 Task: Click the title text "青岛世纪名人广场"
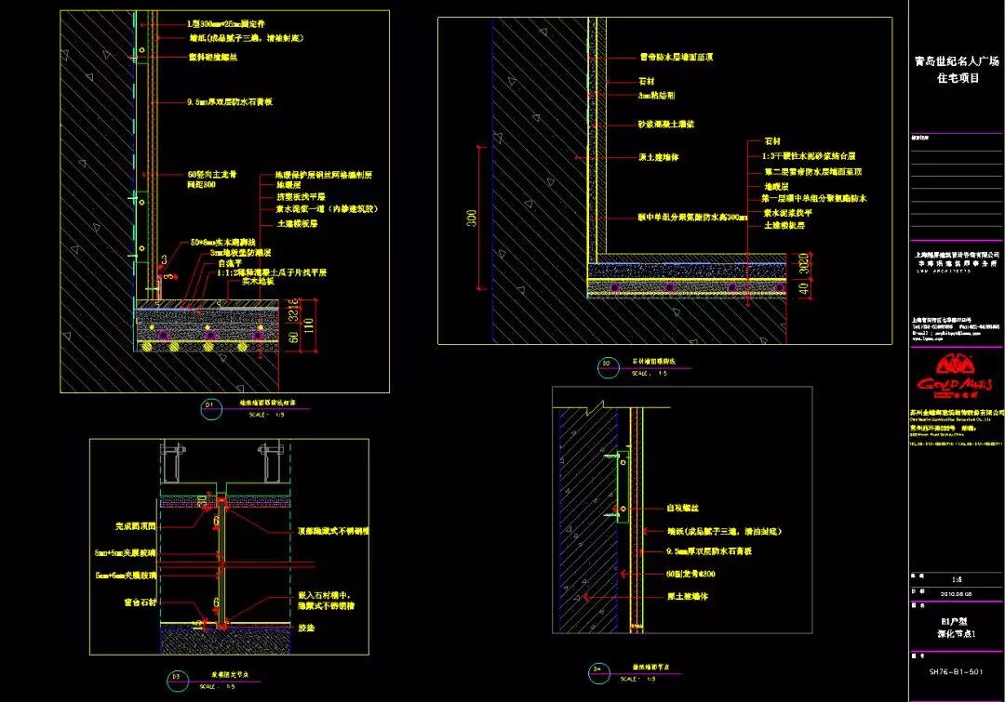pyautogui.click(x=957, y=61)
